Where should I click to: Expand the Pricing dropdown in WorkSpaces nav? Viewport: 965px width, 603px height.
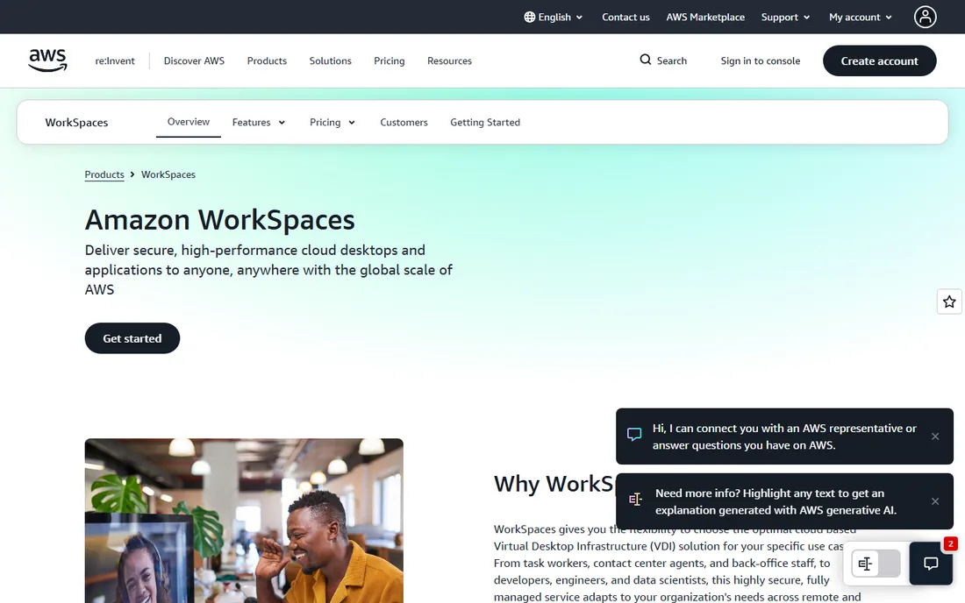[x=332, y=123]
